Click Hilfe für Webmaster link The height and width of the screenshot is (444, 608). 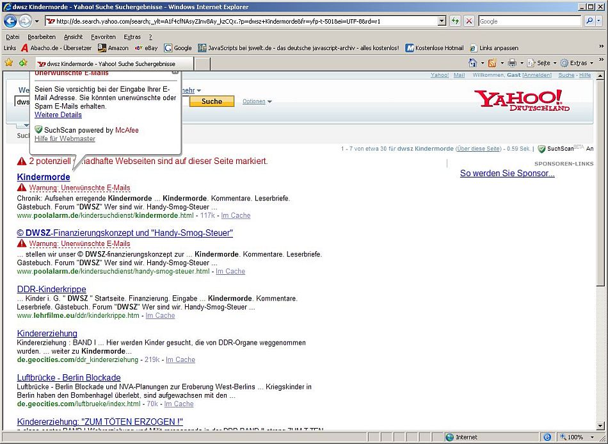[x=65, y=138]
